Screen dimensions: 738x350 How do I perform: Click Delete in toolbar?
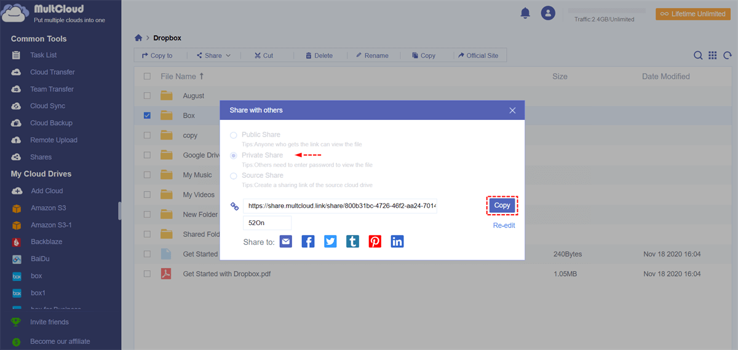click(319, 55)
